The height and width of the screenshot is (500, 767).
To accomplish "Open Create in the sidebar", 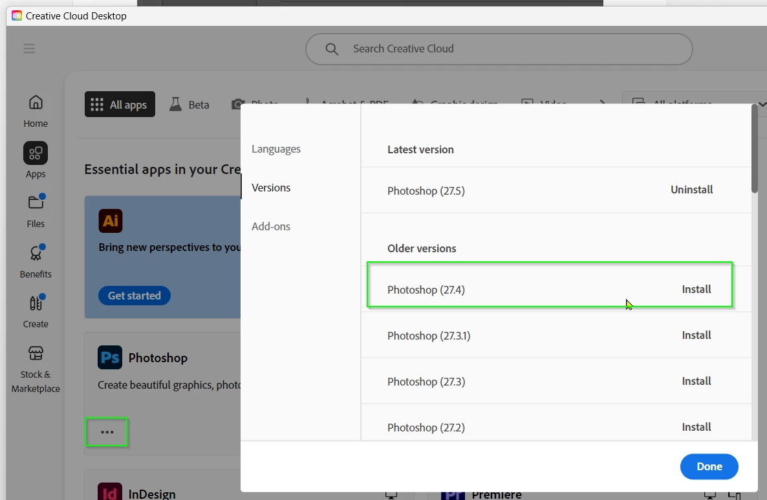I will [36, 311].
